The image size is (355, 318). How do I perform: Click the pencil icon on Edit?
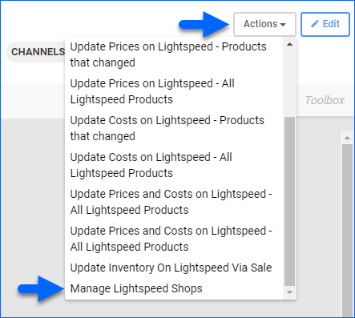315,24
